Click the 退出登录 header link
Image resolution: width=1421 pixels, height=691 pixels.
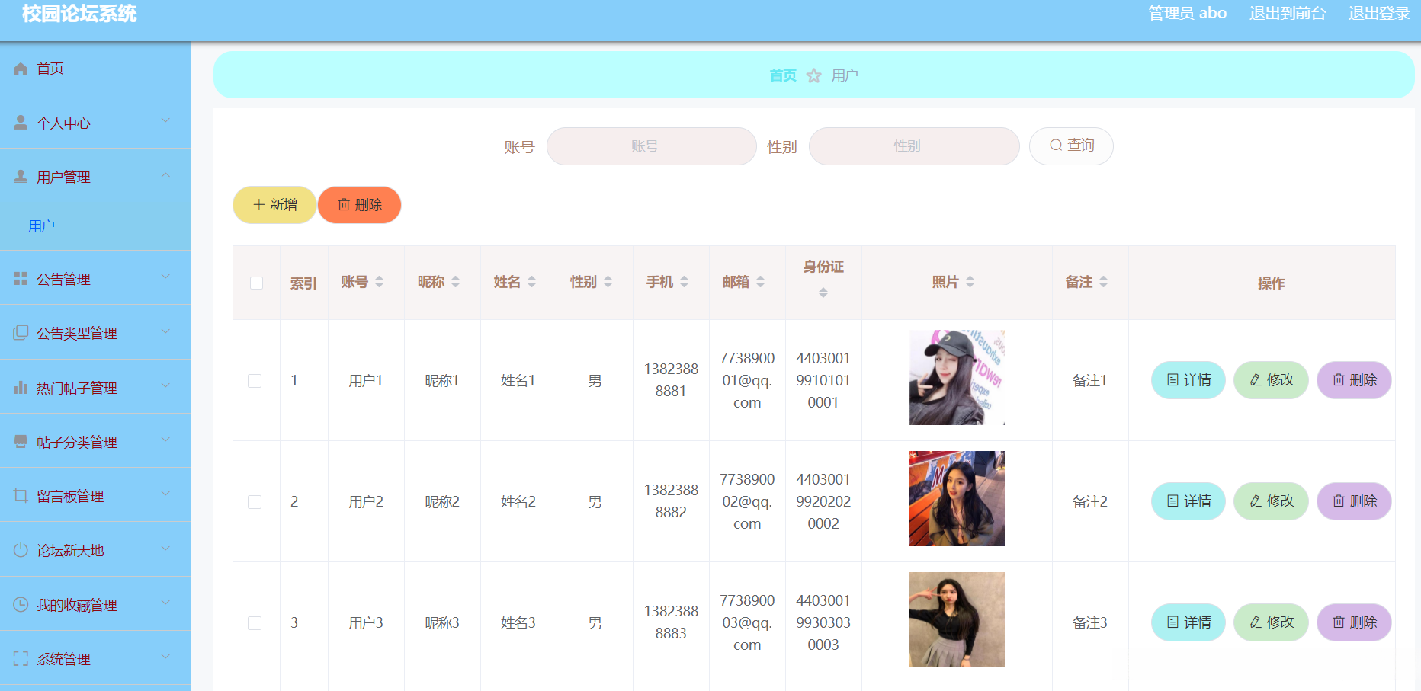pos(1379,13)
